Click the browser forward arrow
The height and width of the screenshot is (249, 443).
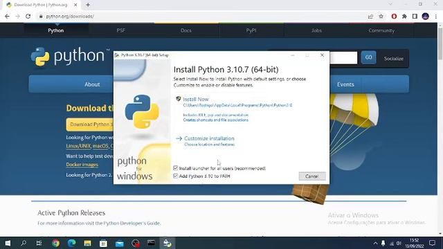click(17, 17)
